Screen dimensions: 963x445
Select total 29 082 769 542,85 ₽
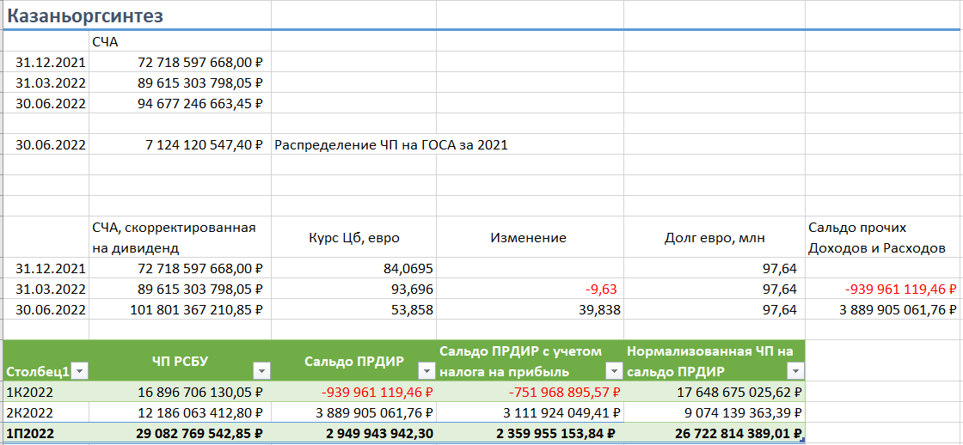coord(180,433)
